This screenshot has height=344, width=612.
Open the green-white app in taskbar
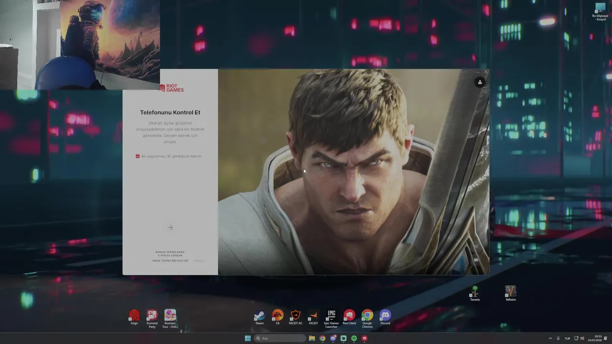point(343,338)
